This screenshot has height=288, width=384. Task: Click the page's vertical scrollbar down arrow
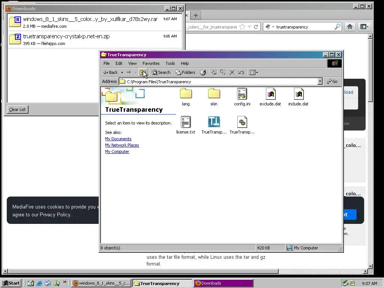pyautogui.click(x=370, y=266)
